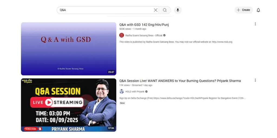
Task: Click verified badge beside Radha Soami channel
Action: point(164,35)
